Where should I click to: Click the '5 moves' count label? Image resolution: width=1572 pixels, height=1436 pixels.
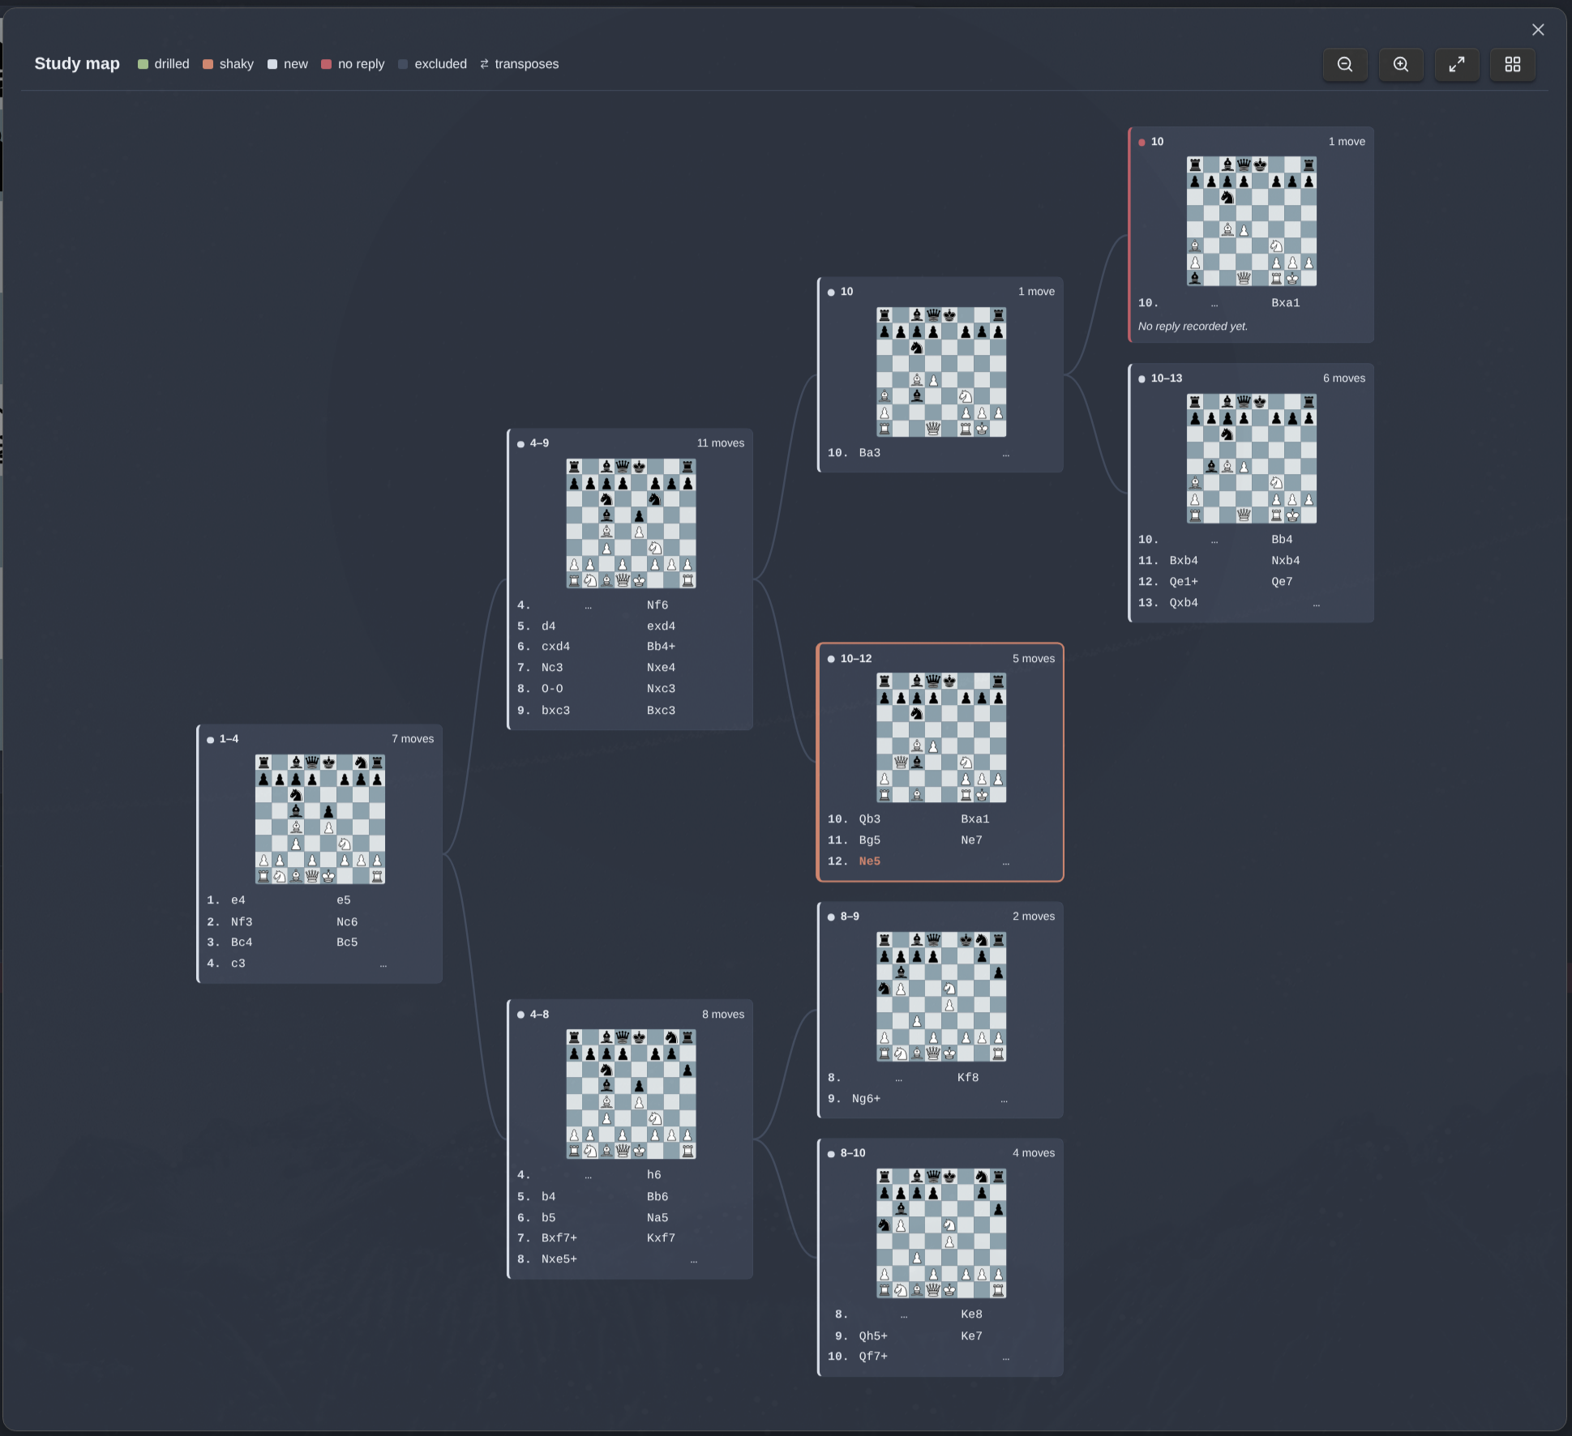1034,659
